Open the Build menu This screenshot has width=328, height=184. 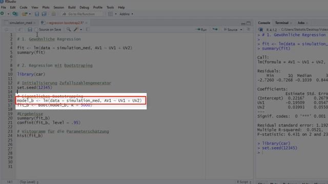coord(72,7)
